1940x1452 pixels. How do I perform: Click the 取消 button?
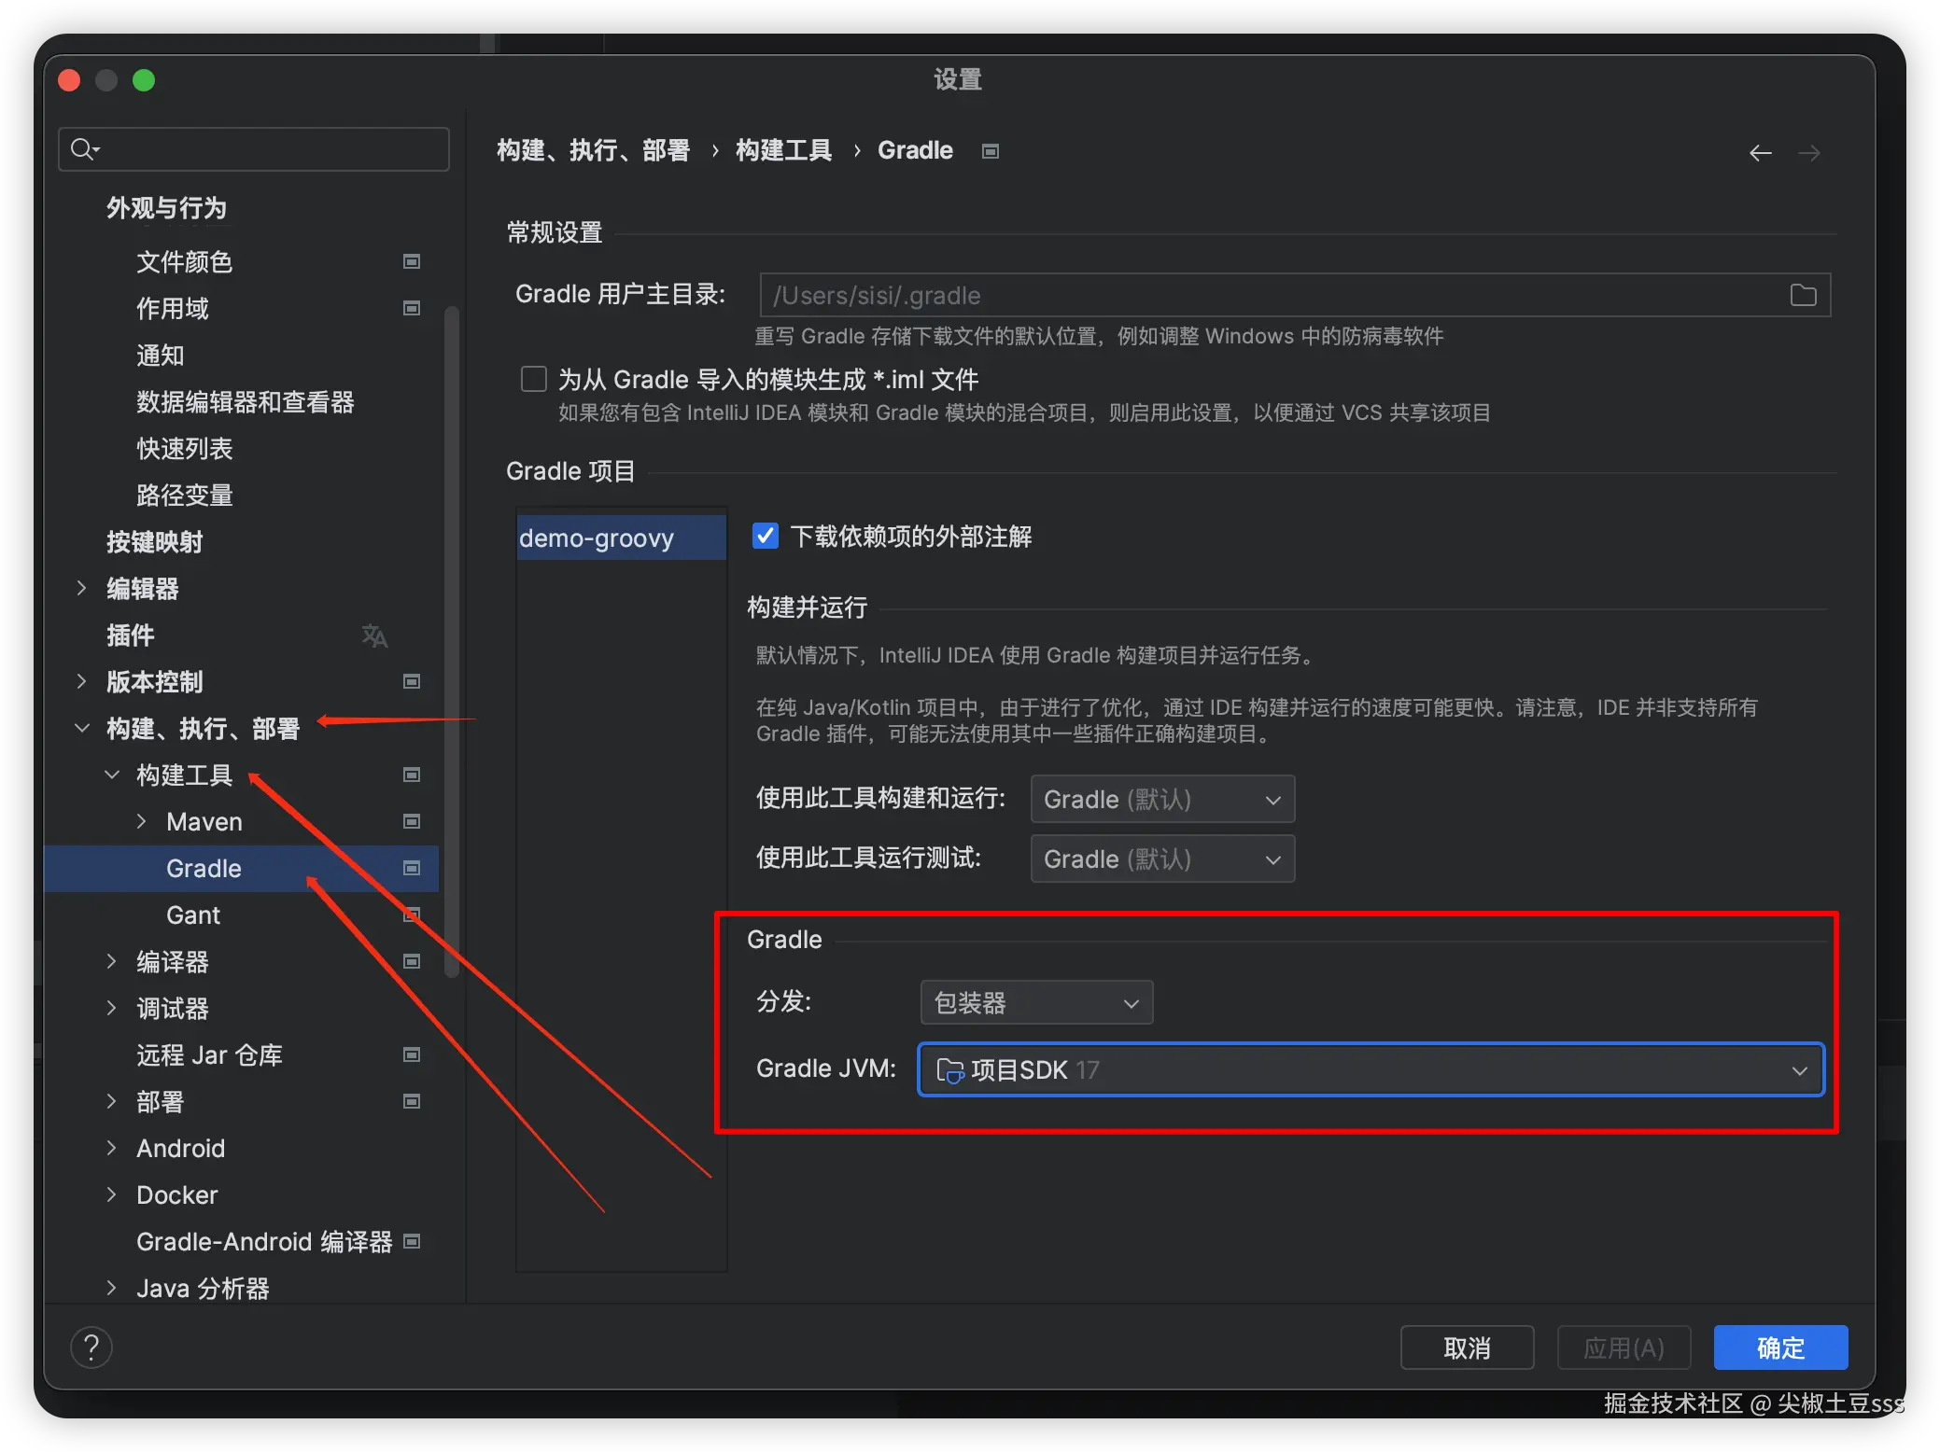click(1466, 1347)
